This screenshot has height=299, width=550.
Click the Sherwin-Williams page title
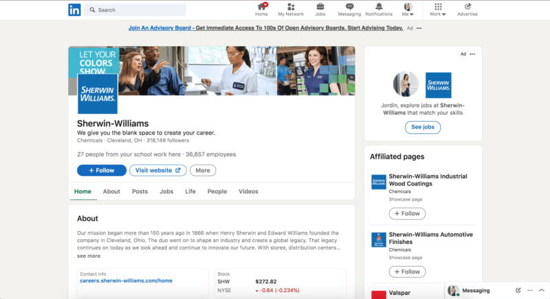(x=113, y=124)
